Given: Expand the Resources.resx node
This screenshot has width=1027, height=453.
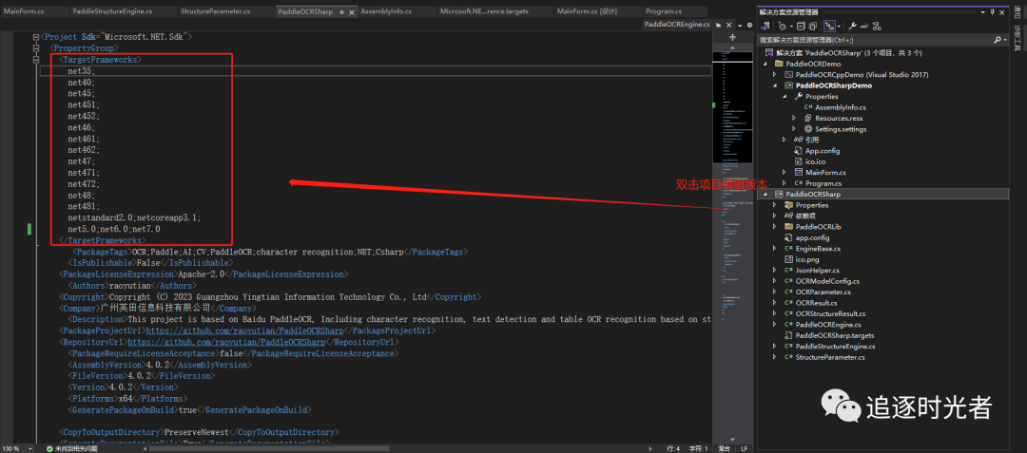Looking at the screenshot, I should tap(794, 118).
